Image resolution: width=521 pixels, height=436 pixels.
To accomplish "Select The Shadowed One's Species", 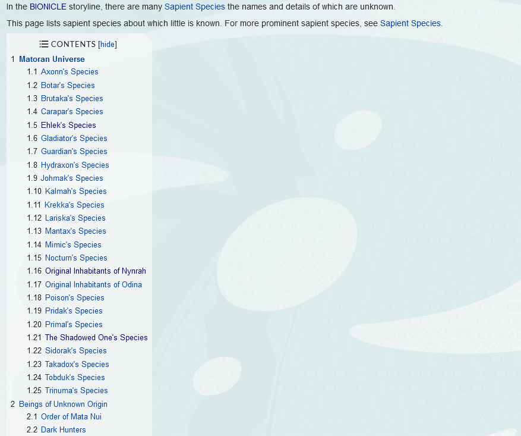I will [96, 338].
